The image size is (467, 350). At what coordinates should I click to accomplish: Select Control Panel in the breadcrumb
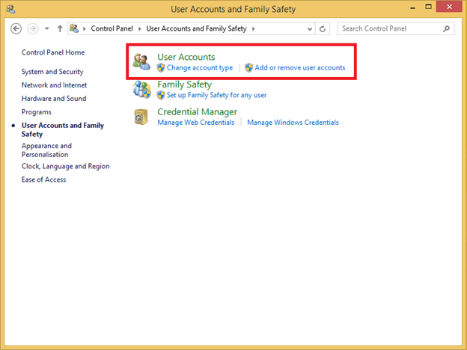pyautogui.click(x=112, y=28)
